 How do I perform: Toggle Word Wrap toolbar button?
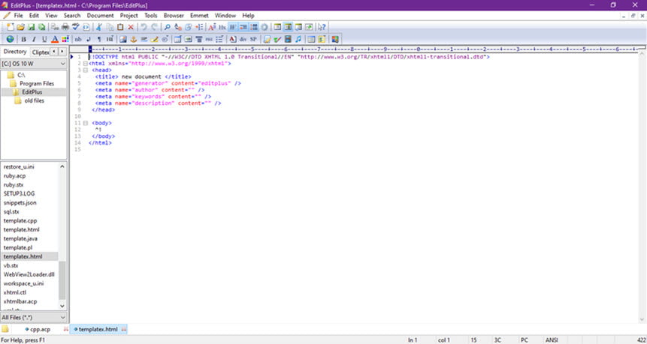coord(233,27)
